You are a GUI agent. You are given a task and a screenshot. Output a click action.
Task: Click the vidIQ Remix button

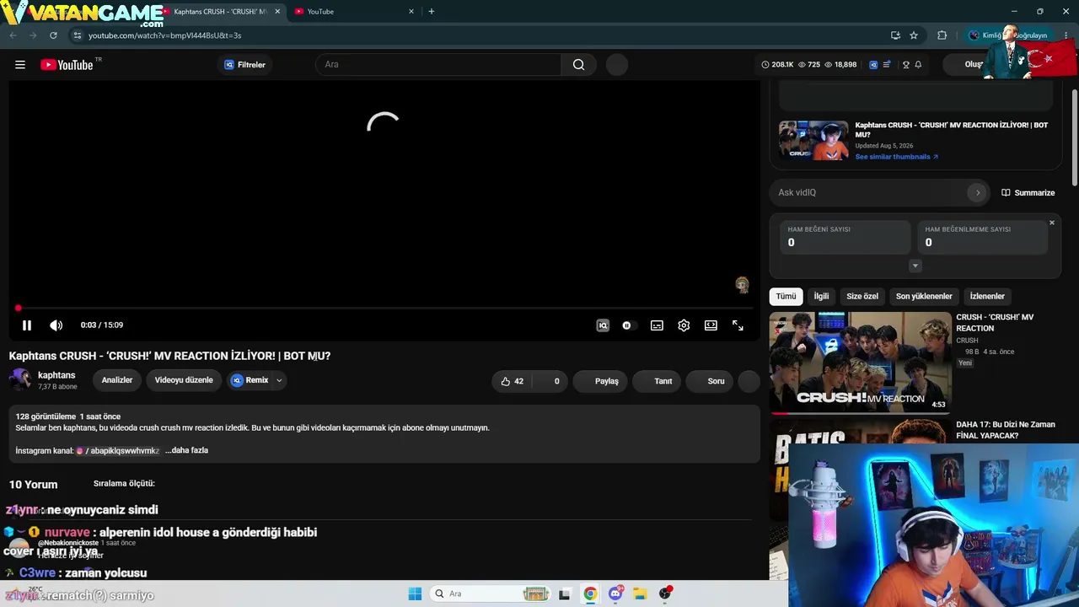[x=250, y=380]
